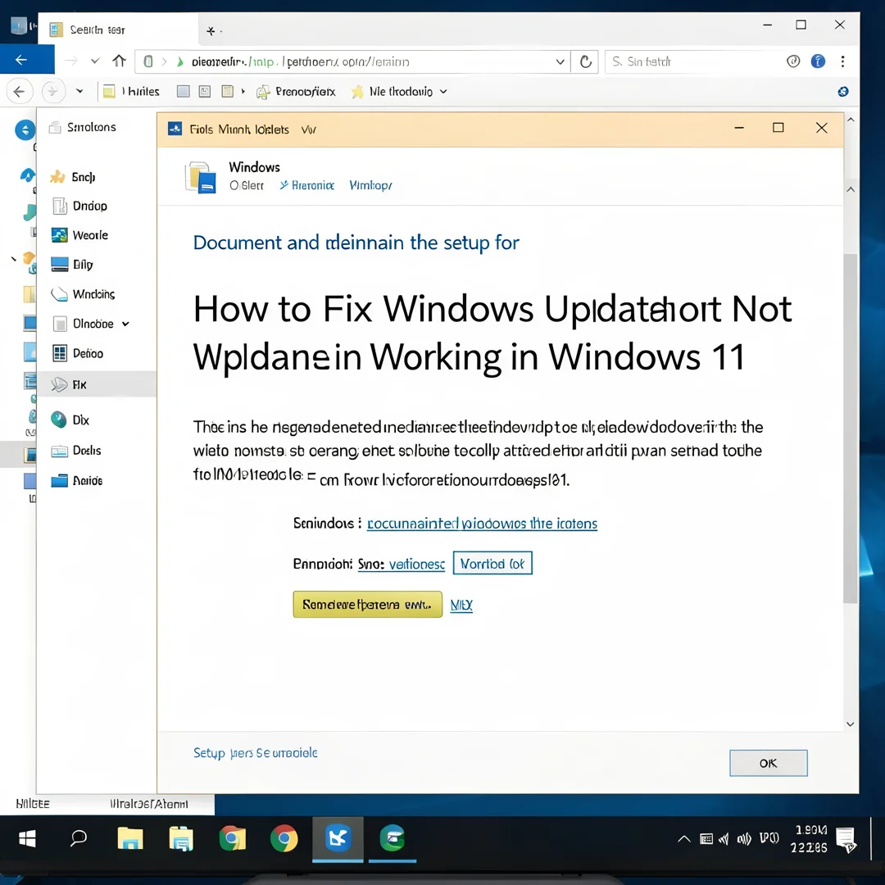Click the blue help question mark icon
This screenshot has height=885, width=885.
click(817, 61)
